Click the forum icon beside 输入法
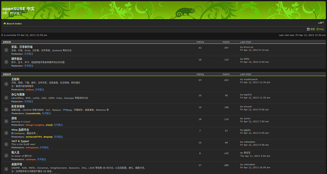This screenshot has width=327, height=174. point(6,156)
